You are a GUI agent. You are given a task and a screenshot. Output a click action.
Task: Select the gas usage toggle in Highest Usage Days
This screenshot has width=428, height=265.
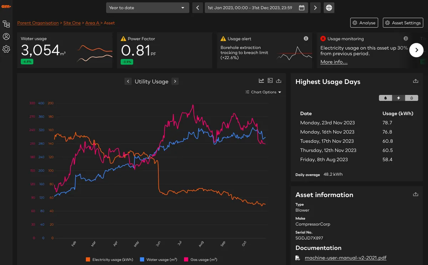coord(411,98)
